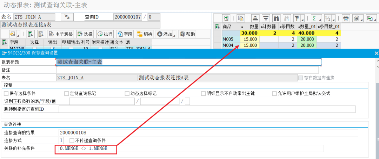Viewport: 379px width, 159px height.
Task: Open the filter icon's dropdown arrow
Action: 302,19
